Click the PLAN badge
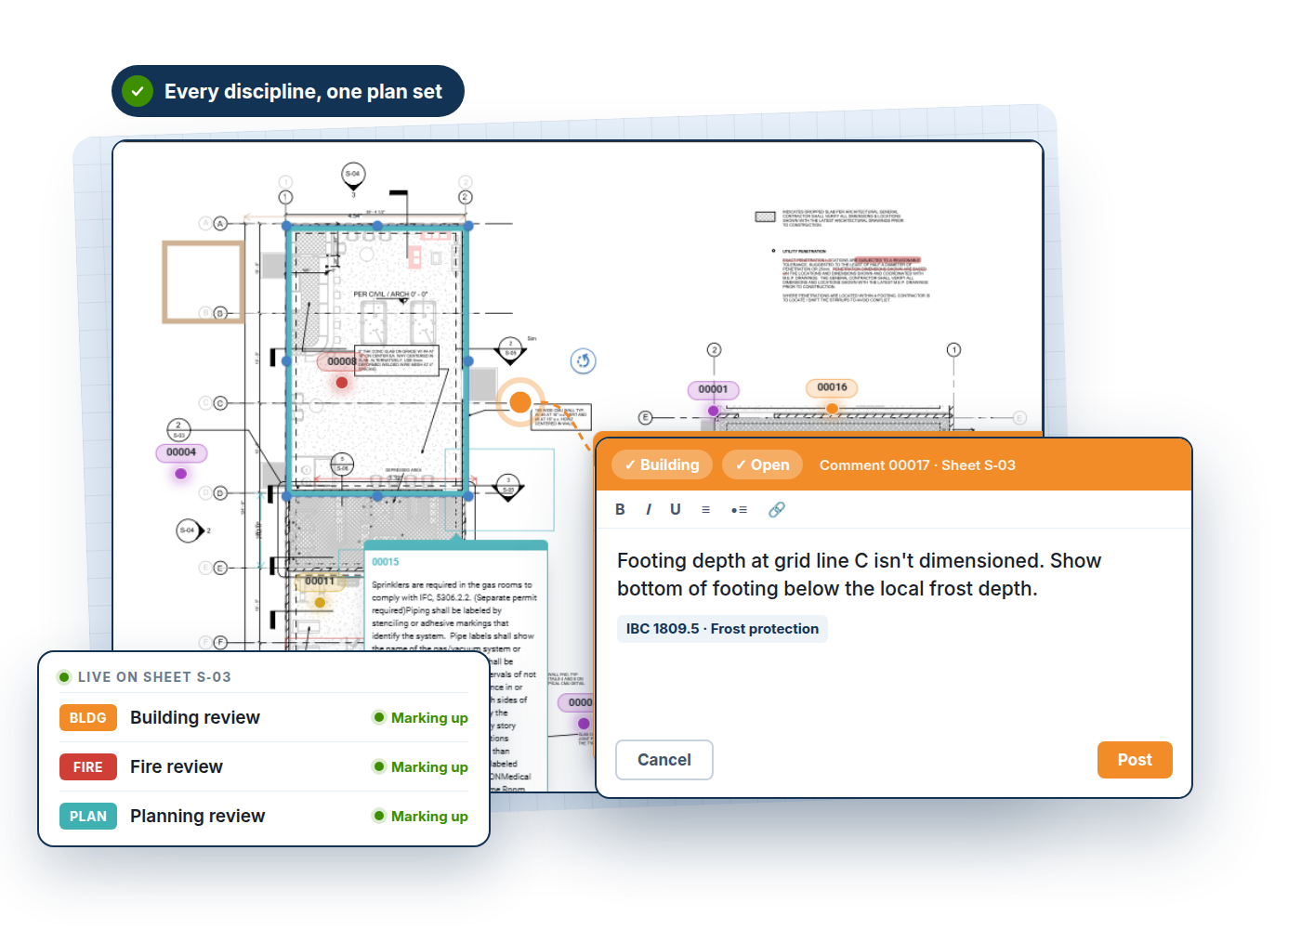Viewport: 1301px width, 929px height. (x=88, y=817)
